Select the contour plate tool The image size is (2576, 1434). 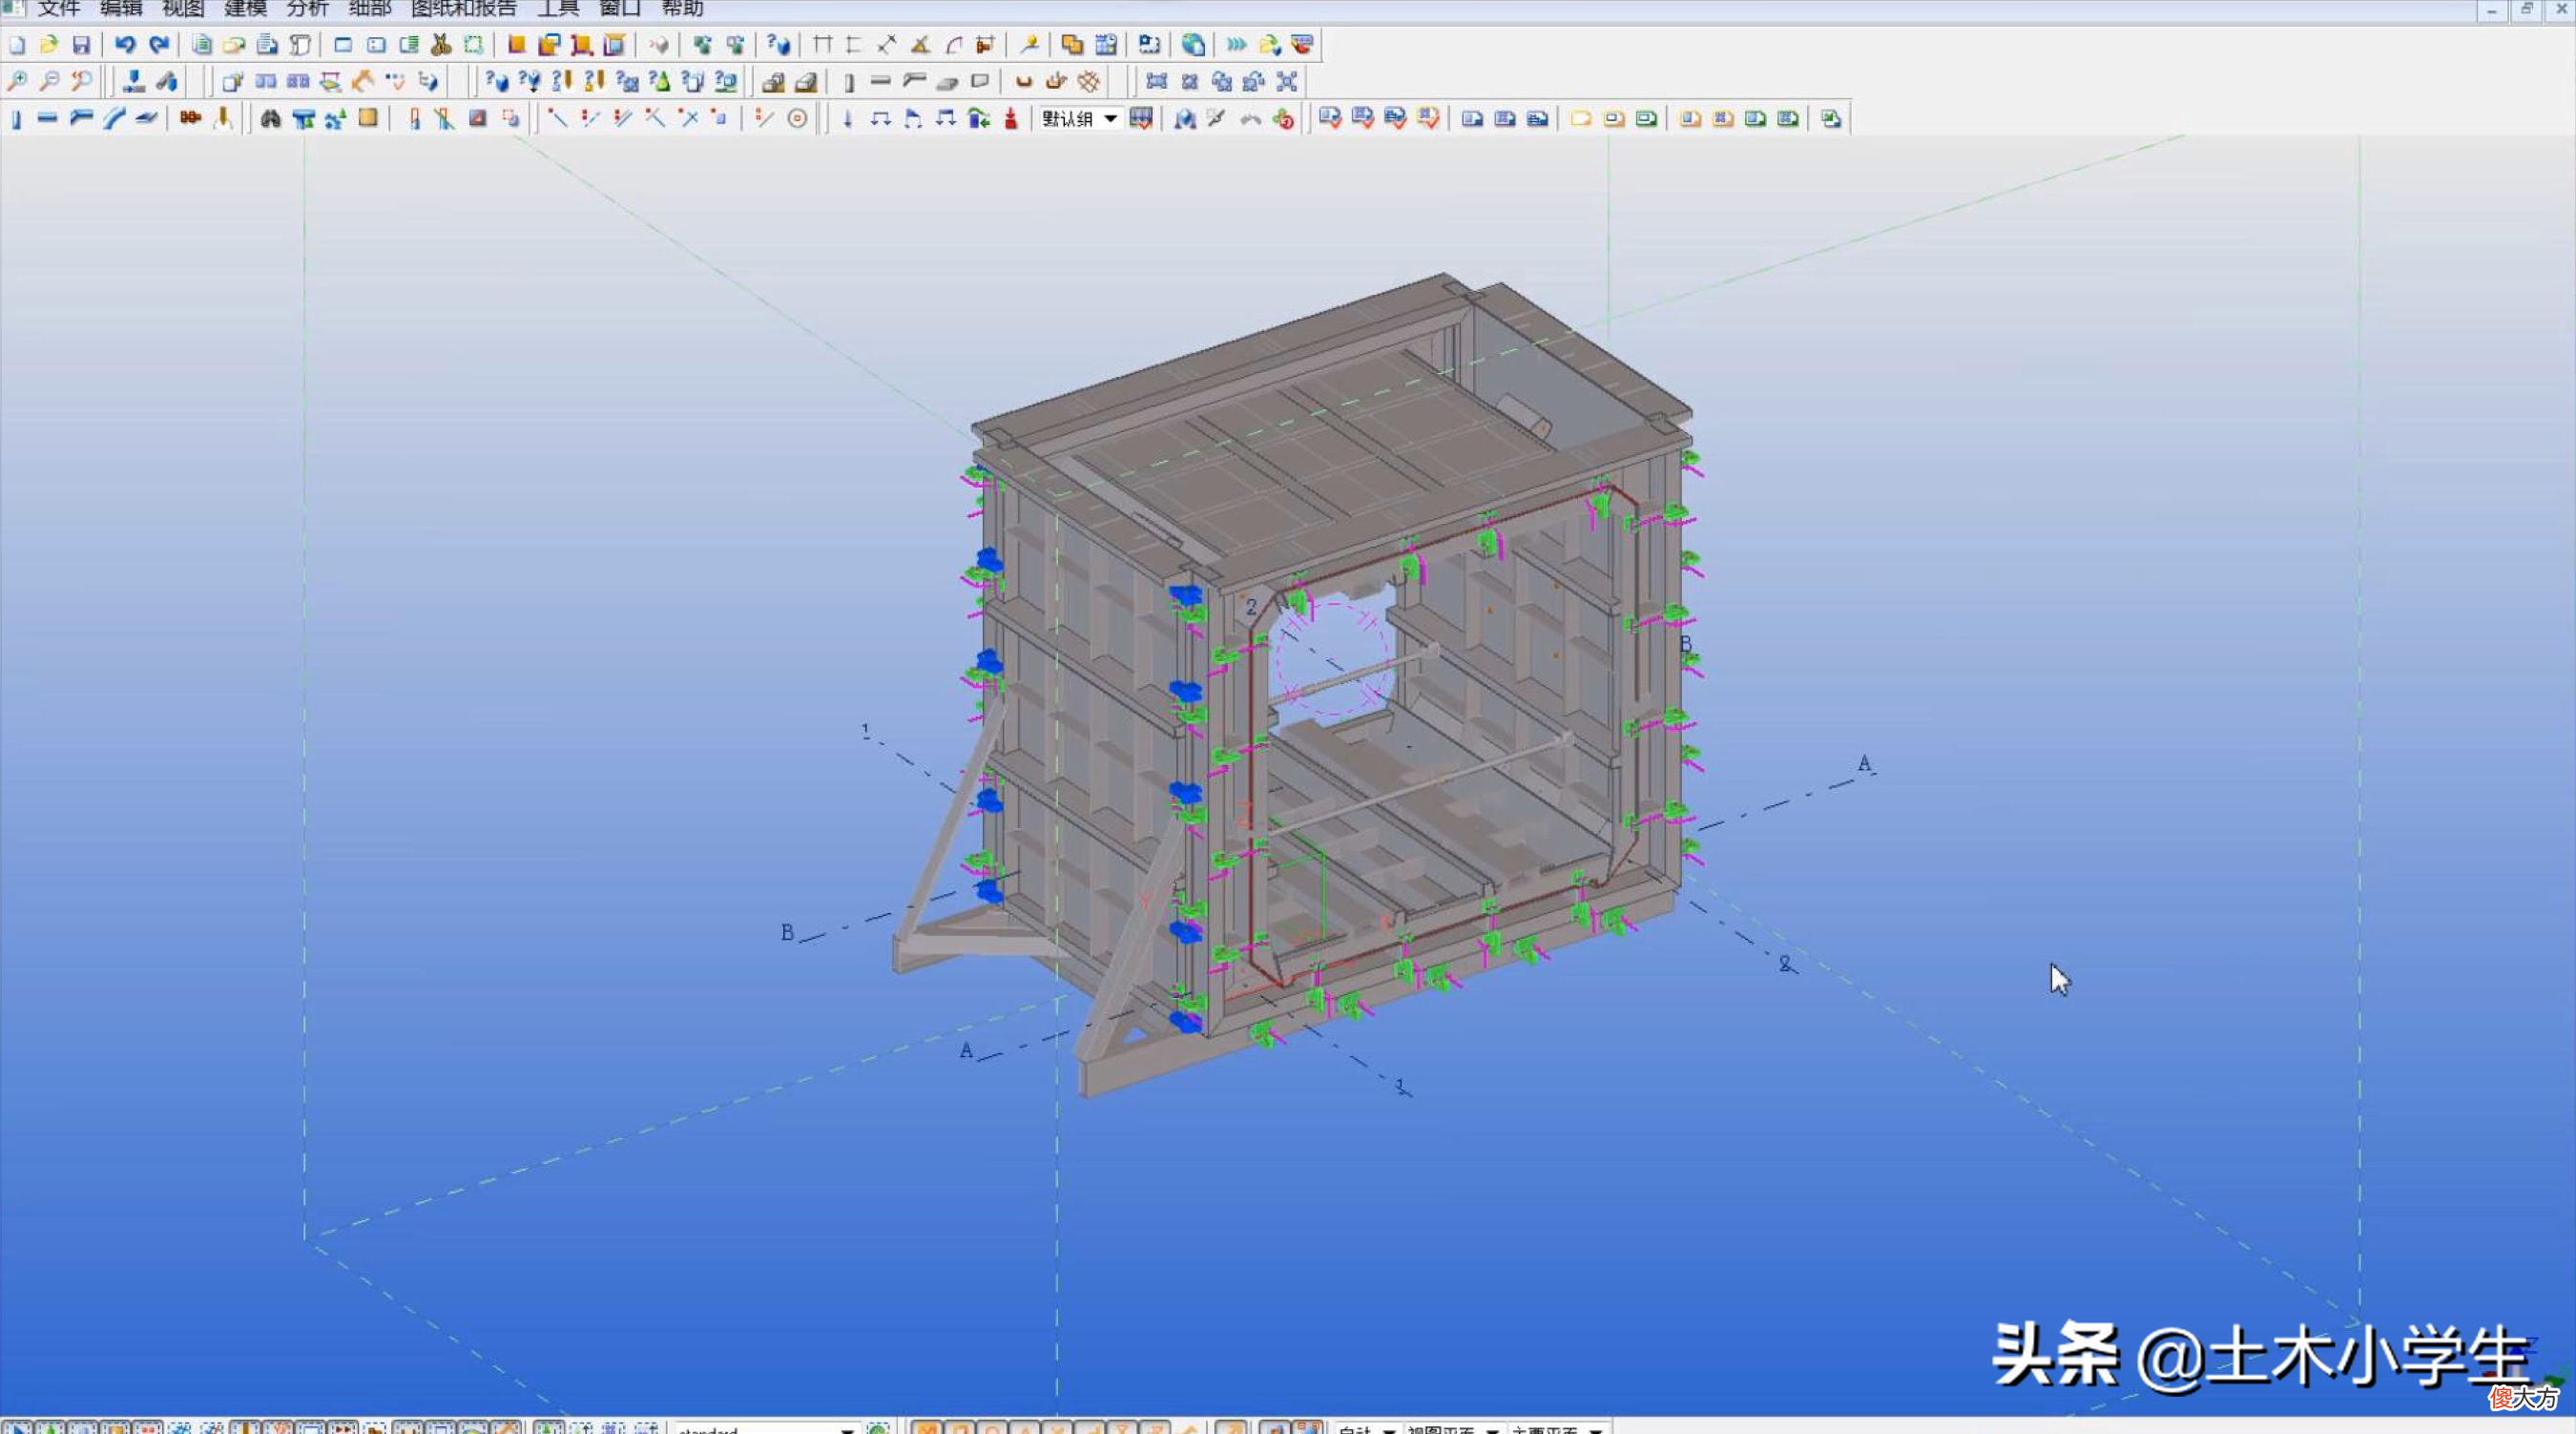146,119
